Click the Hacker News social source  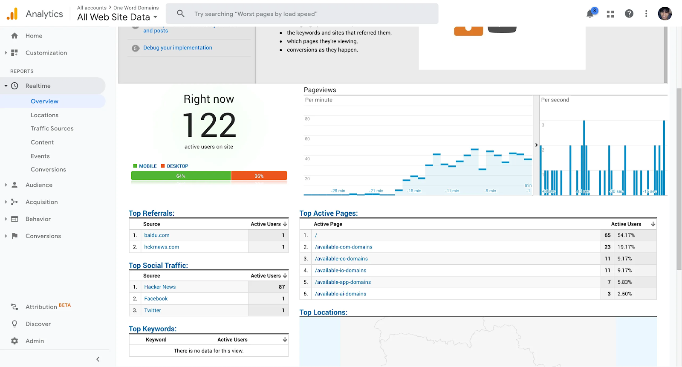(x=160, y=287)
